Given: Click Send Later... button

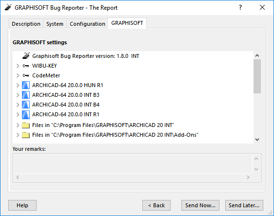Looking at the screenshot, I should tap(244, 205).
